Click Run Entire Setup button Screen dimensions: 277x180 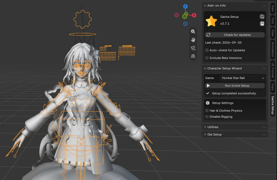pos(235,86)
